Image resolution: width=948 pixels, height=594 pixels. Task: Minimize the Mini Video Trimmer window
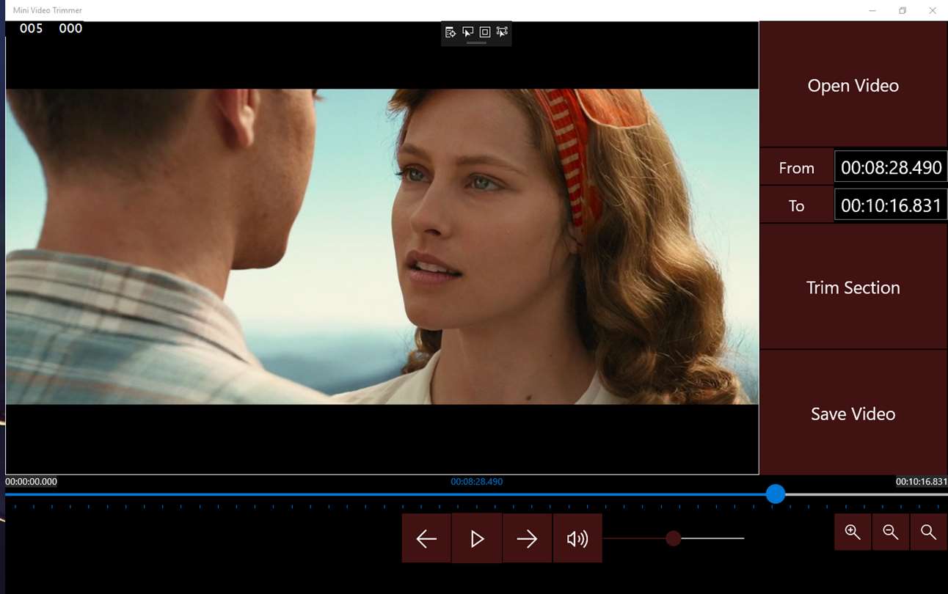click(872, 10)
